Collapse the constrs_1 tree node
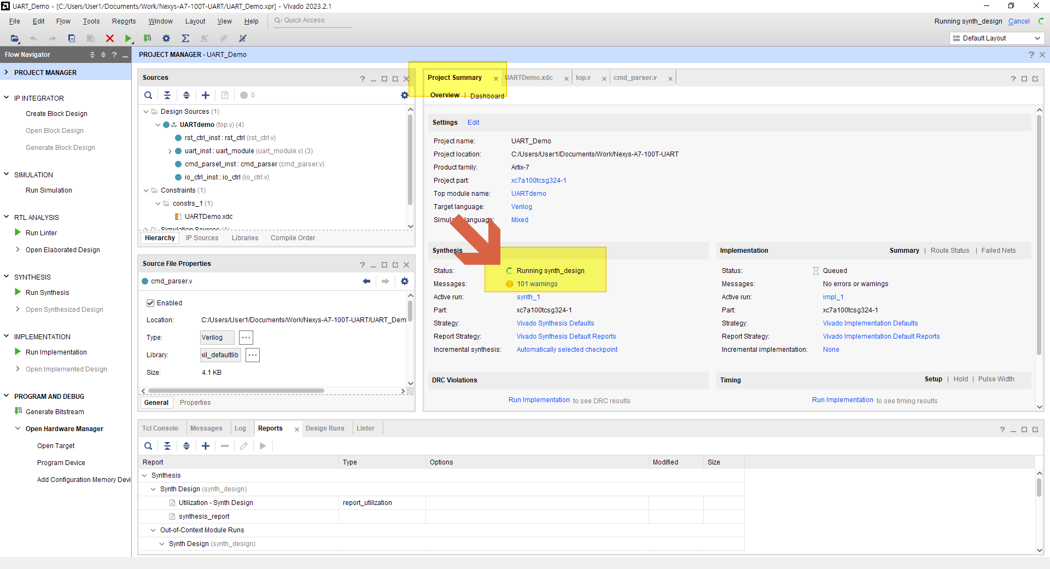This screenshot has height=569, width=1050. [x=158, y=204]
